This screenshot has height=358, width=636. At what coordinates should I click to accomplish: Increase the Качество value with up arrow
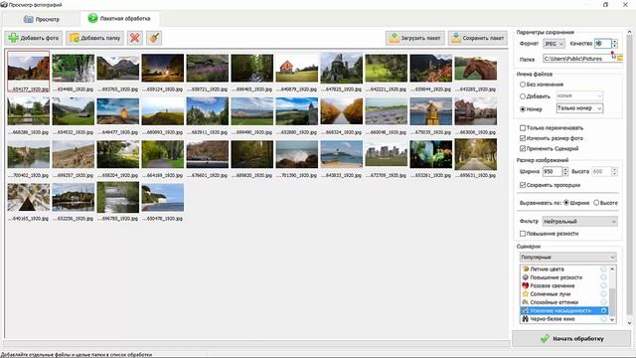[615, 41]
